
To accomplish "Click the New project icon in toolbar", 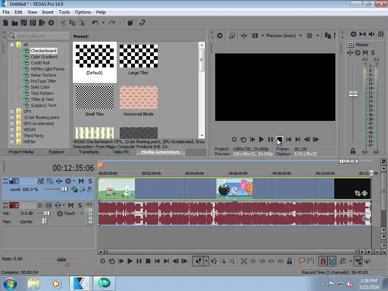I will [x=6, y=23].
